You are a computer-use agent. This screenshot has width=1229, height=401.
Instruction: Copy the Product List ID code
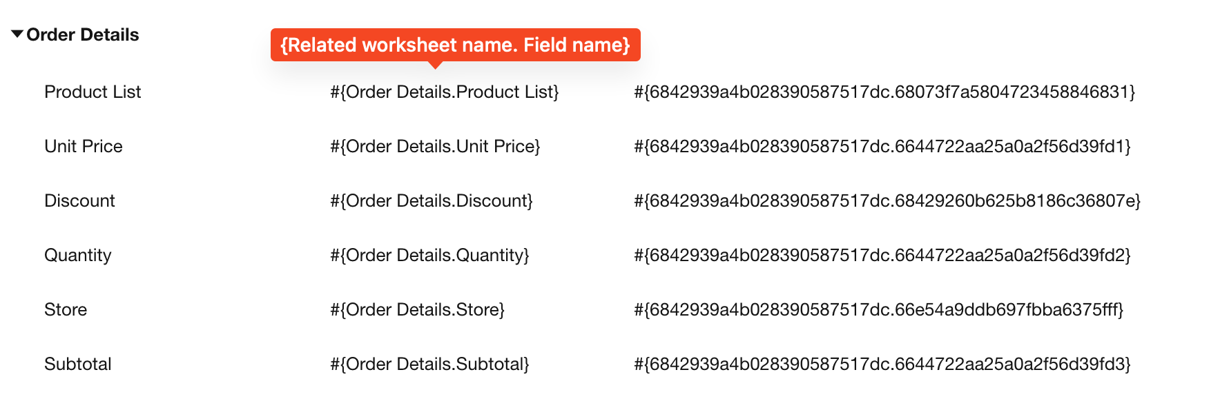(x=884, y=92)
